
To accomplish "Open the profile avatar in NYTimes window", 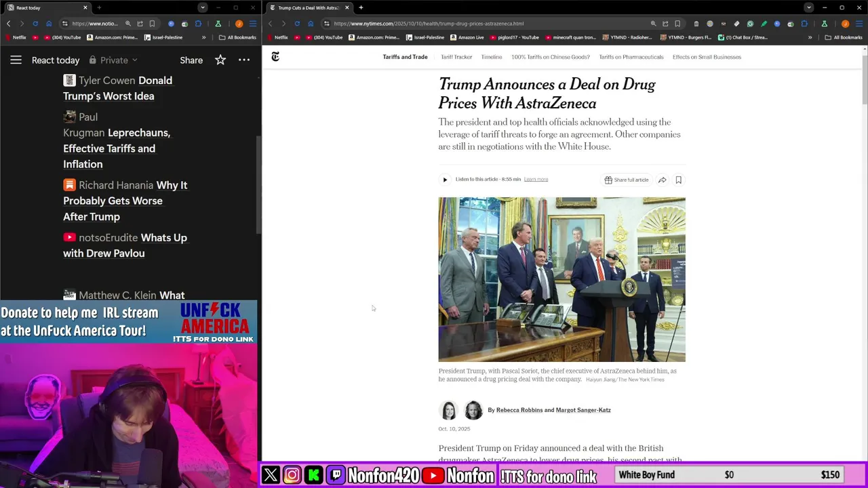I will [845, 24].
